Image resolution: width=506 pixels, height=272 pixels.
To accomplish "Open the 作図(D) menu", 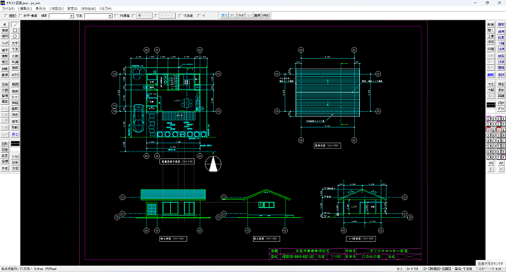I will 57,9.
